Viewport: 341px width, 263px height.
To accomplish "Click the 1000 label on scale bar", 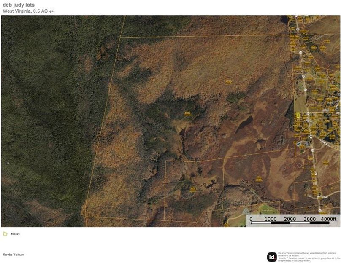I will point(271,219).
